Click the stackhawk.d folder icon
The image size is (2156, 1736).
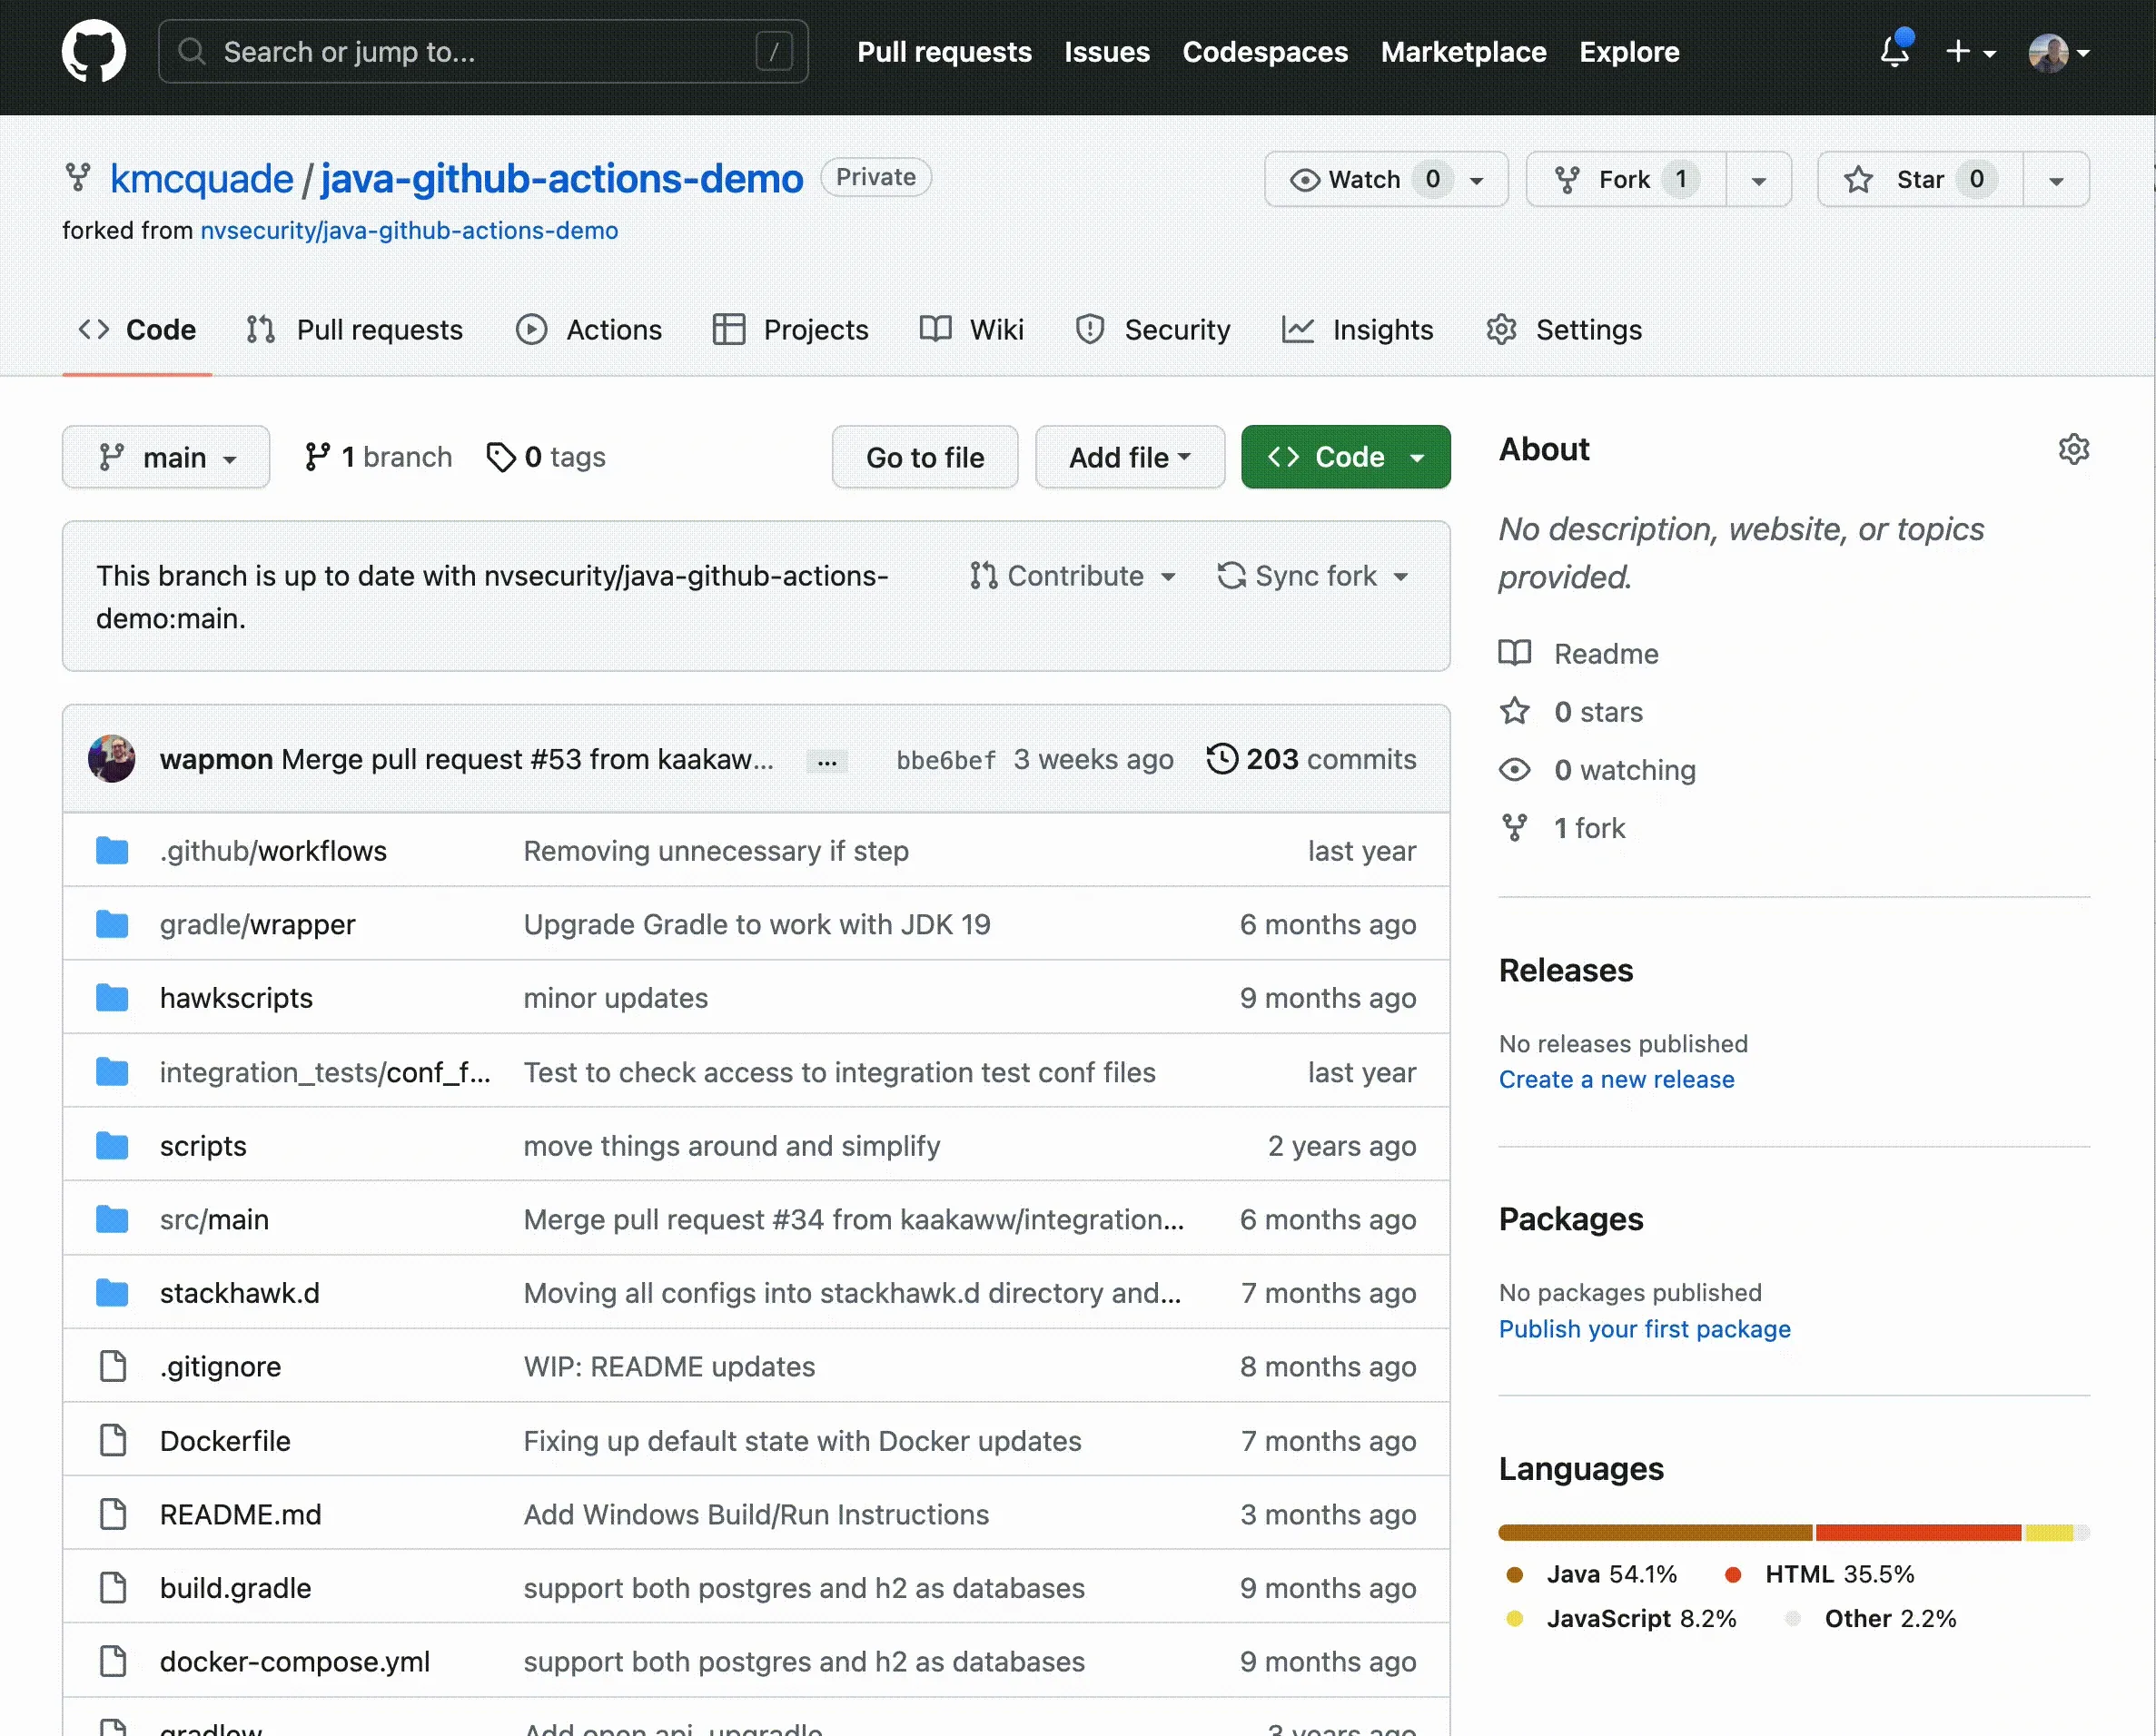click(112, 1293)
